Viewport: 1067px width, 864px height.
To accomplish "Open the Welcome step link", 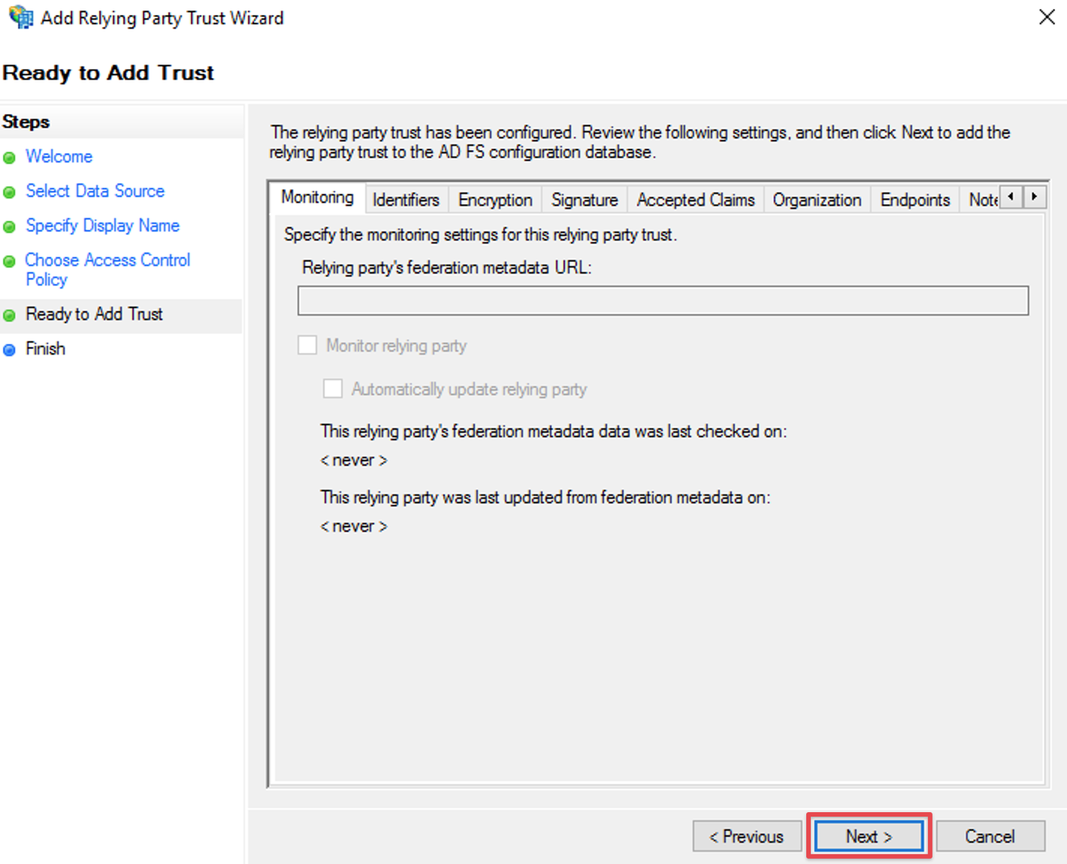I will point(59,156).
